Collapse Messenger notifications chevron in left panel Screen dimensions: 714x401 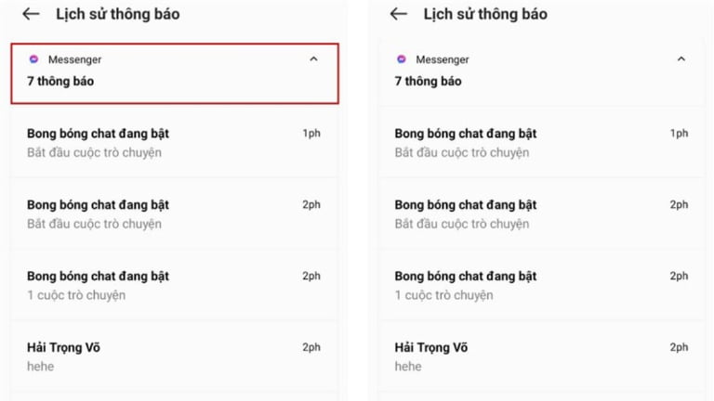(x=313, y=59)
